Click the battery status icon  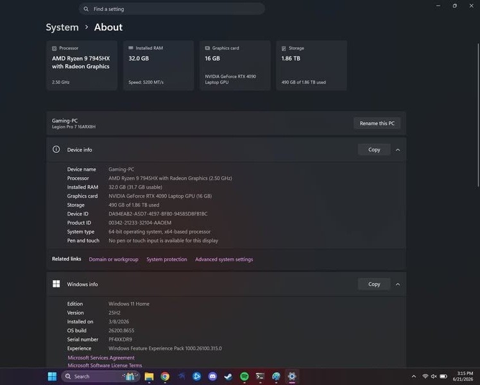point(443,377)
